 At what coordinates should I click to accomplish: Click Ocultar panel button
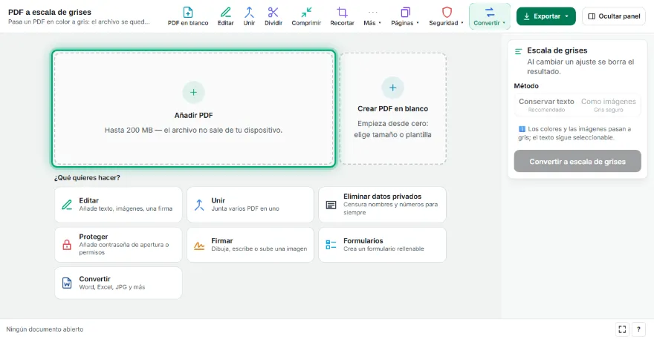click(x=614, y=16)
